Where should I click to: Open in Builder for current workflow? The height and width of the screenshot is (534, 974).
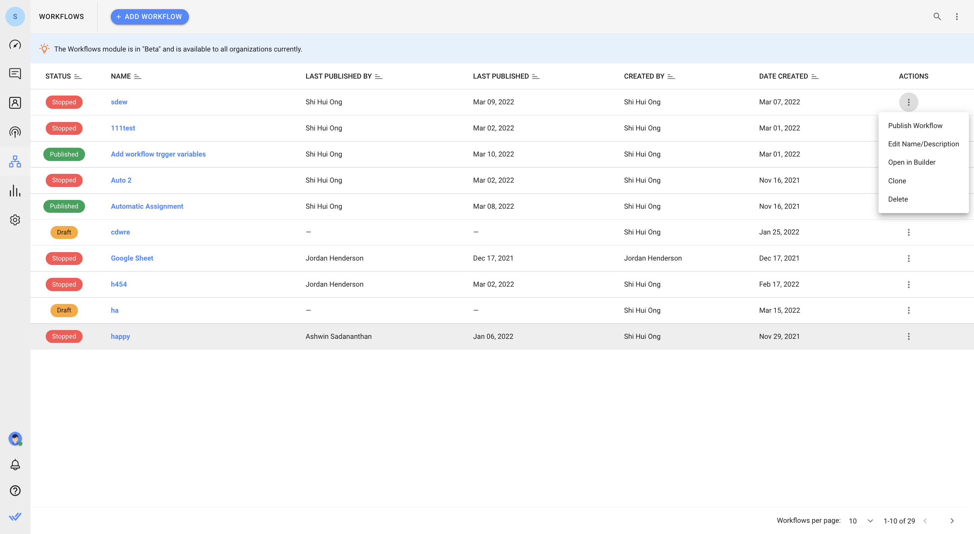912,162
